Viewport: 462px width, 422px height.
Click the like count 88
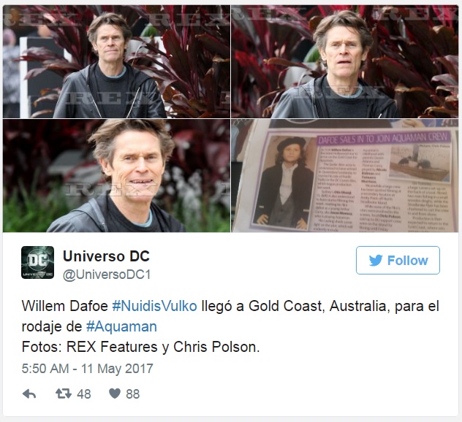(x=132, y=394)
